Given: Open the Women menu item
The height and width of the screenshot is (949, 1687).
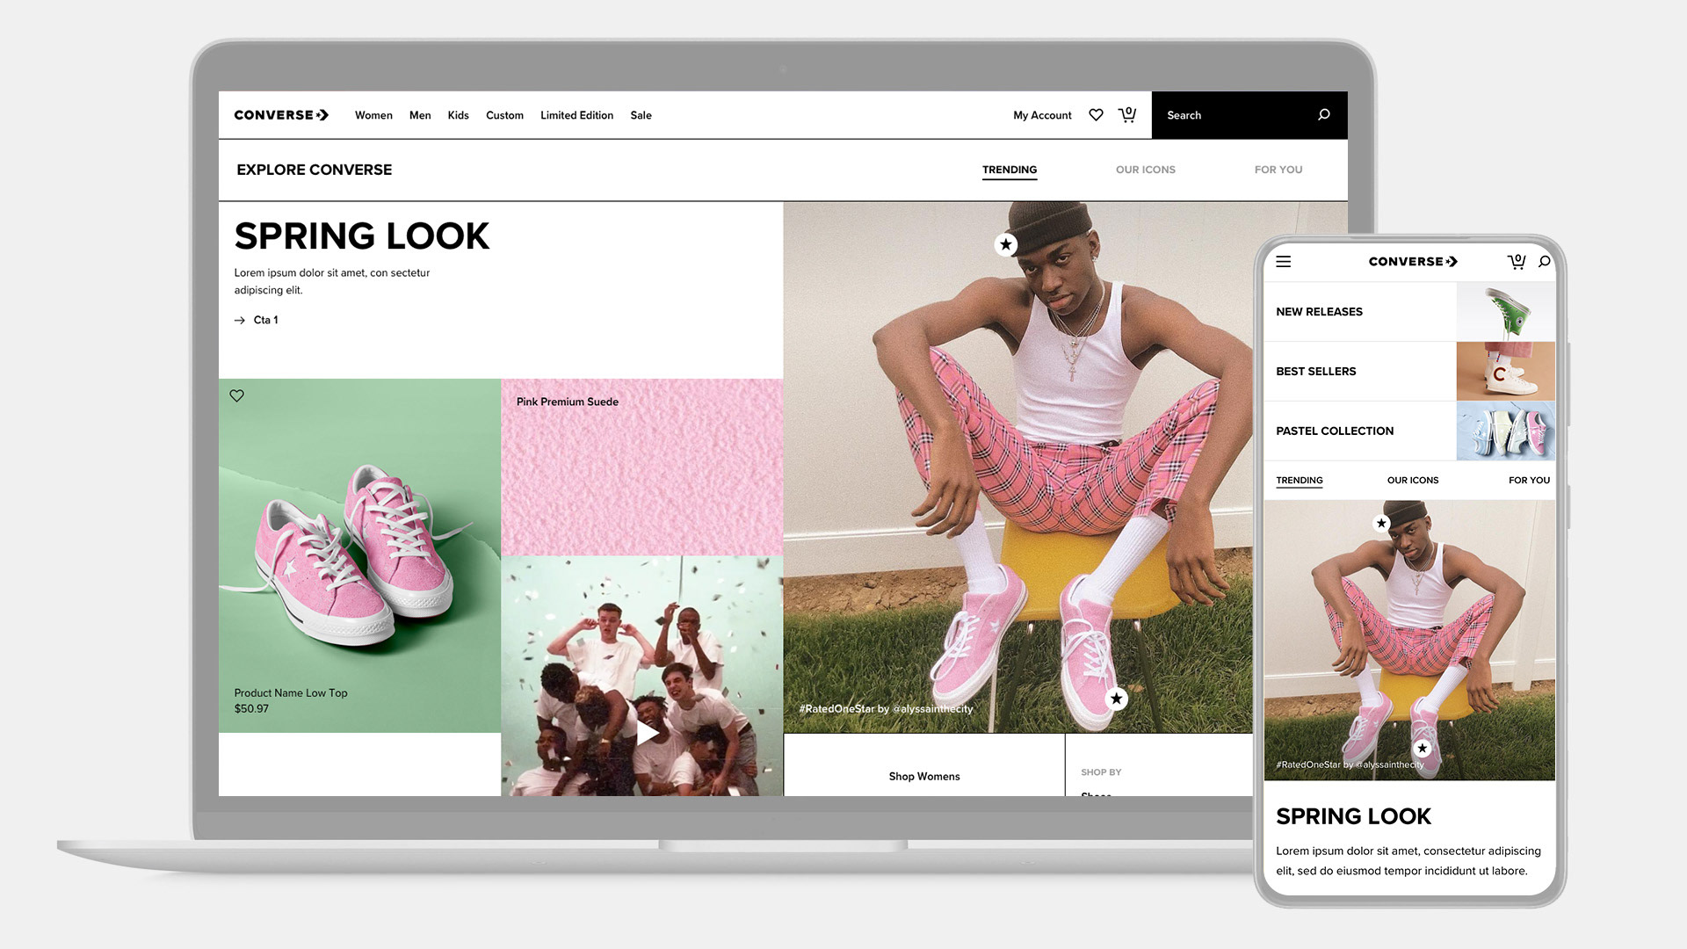Looking at the screenshot, I should click(x=373, y=115).
